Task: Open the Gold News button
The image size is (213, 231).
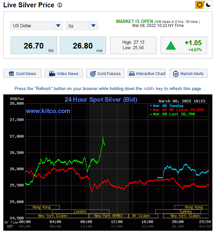Action: (x=22, y=73)
